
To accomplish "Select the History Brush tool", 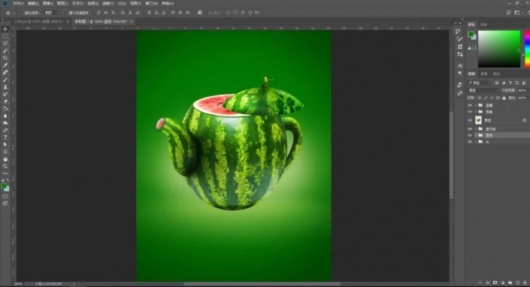I will 5,94.
